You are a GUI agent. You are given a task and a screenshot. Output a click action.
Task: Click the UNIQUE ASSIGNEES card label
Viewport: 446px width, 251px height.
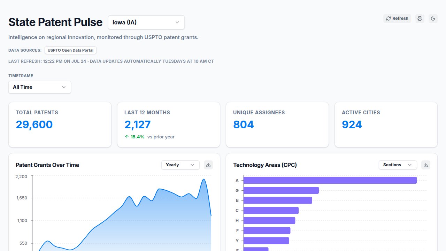pyautogui.click(x=259, y=113)
